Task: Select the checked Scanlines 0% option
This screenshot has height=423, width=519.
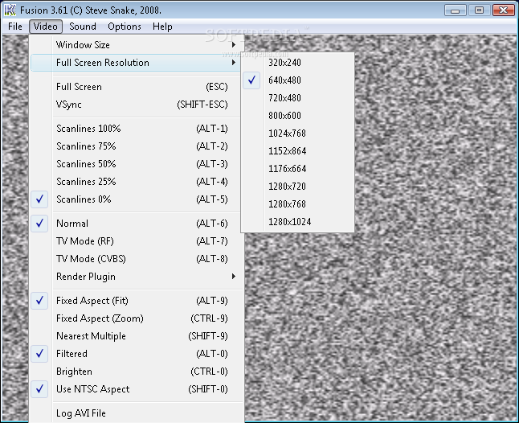Action: click(137, 199)
